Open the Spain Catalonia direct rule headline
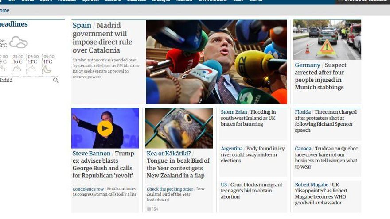 [x=102, y=38]
